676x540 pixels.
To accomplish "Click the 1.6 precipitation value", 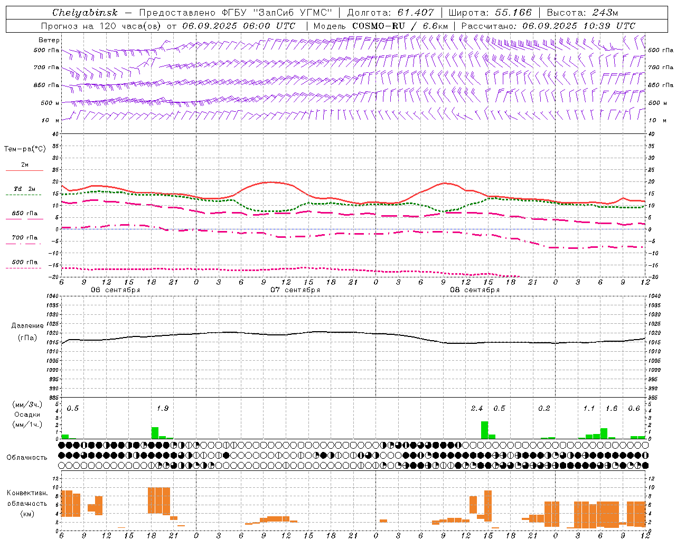I will 612,408.
